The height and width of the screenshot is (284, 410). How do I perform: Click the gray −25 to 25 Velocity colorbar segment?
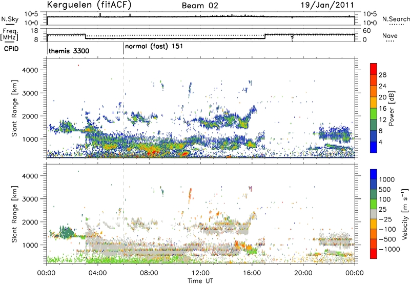tap(374, 214)
